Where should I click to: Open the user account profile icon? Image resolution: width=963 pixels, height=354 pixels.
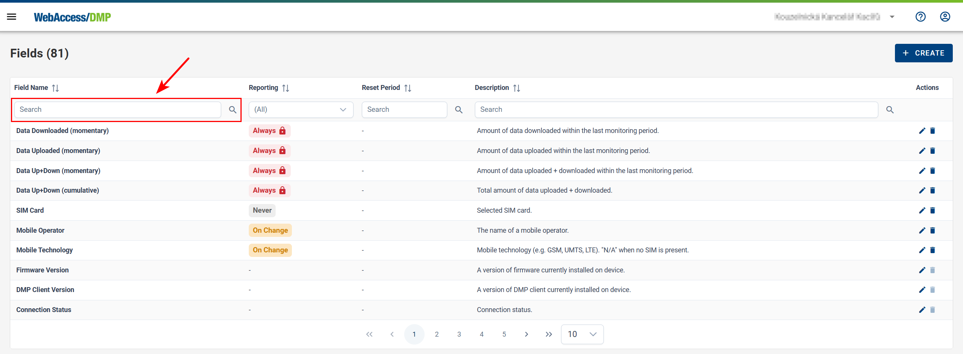945,17
